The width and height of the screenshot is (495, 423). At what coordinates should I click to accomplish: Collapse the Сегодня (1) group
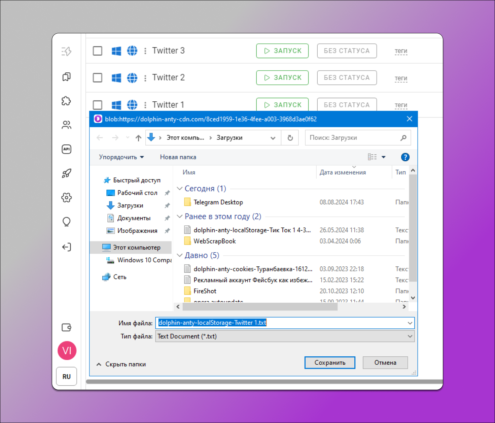pos(180,189)
